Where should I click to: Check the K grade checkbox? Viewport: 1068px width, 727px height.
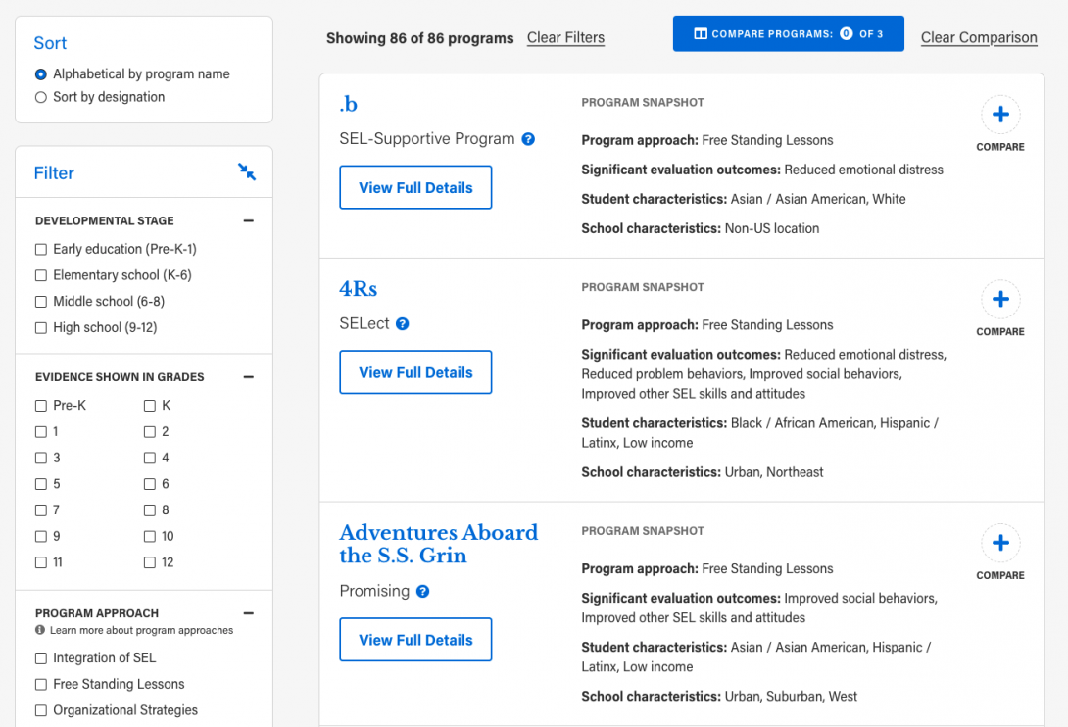(150, 406)
